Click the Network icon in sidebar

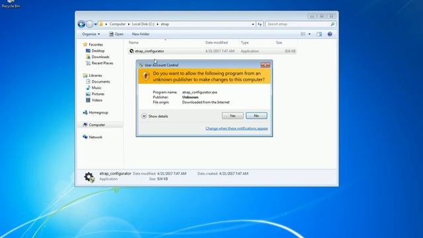click(x=85, y=137)
